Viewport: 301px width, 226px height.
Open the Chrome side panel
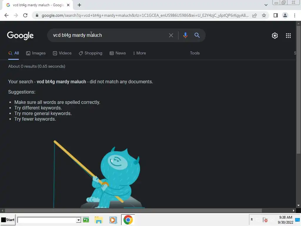click(x=276, y=15)
